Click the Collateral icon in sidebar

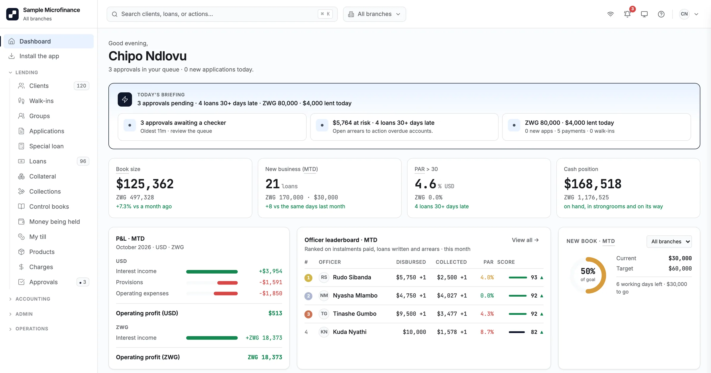tap(21, 176)
